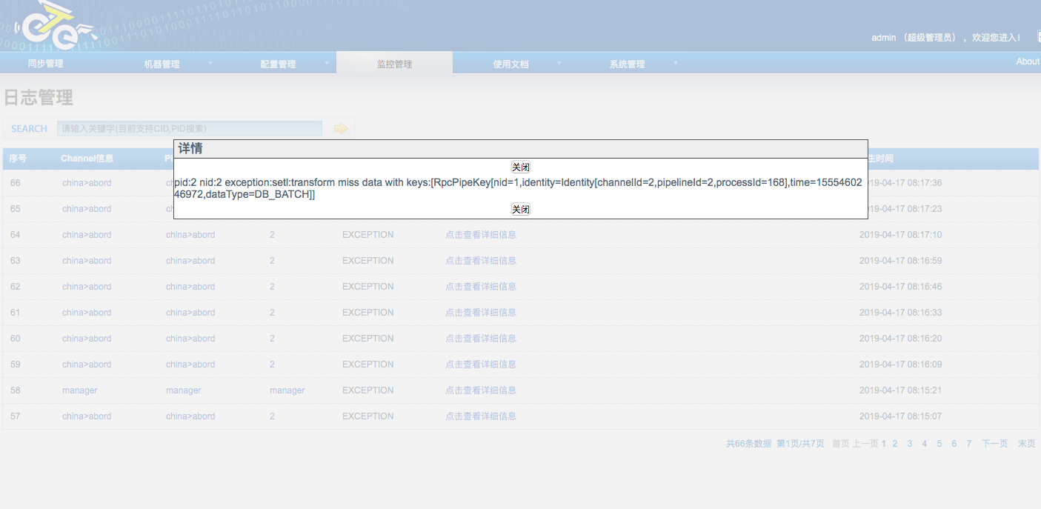Screen dimensions: 1041x509
Task: Expand the 使用文档 dropdown
Action: [511, 64]
